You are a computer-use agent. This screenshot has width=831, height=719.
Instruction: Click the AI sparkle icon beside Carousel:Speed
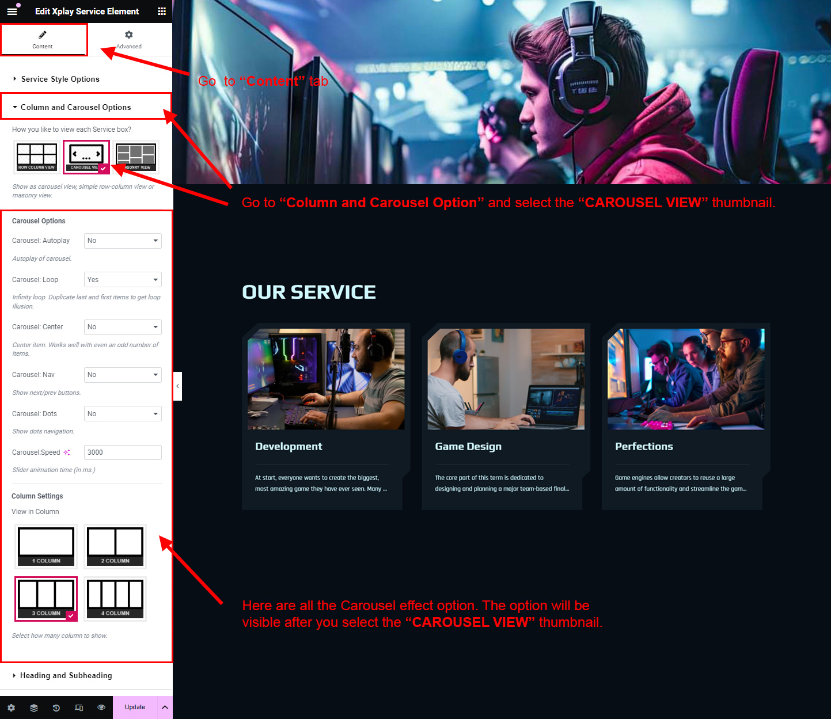[67, 452]
